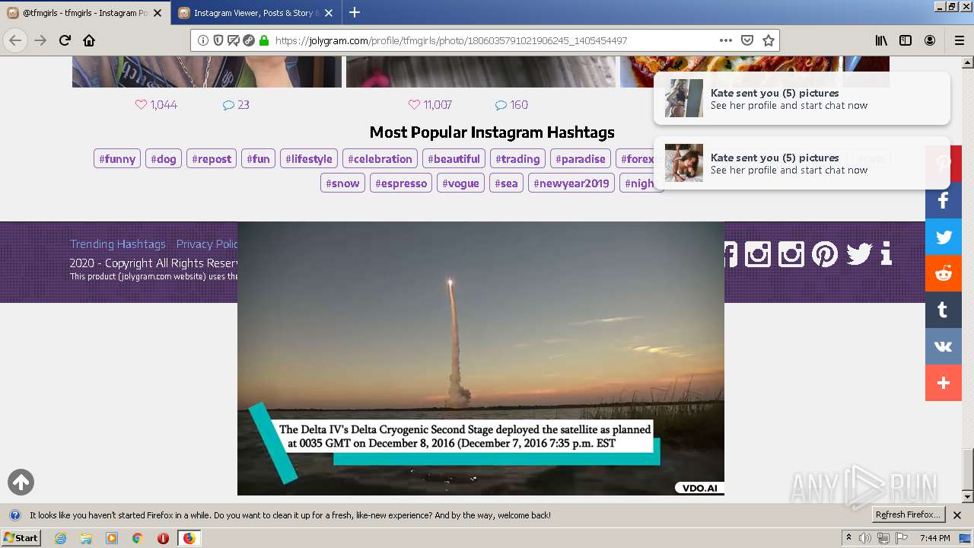Viewport: 974px width, 548px height.
Task: Open footer Pinterest icon link
Action: pos(825,253)
